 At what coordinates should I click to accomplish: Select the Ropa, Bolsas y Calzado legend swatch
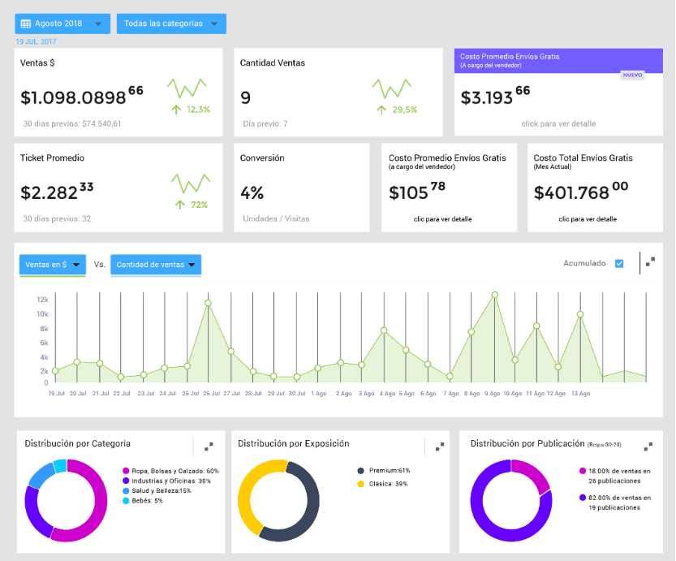[x=126, y=471]
